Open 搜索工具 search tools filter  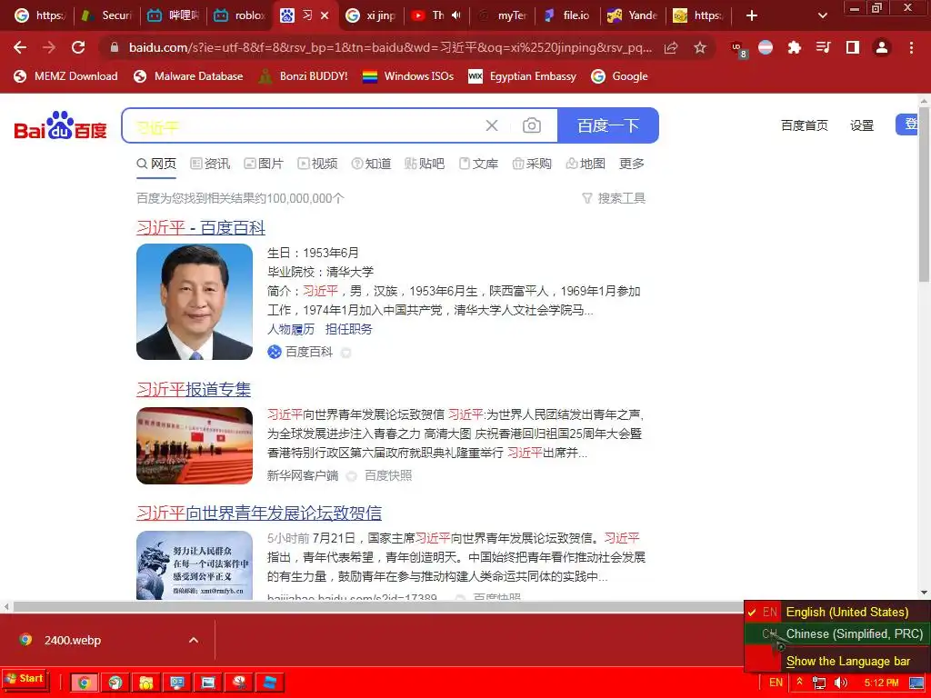[x=614, y=197]
